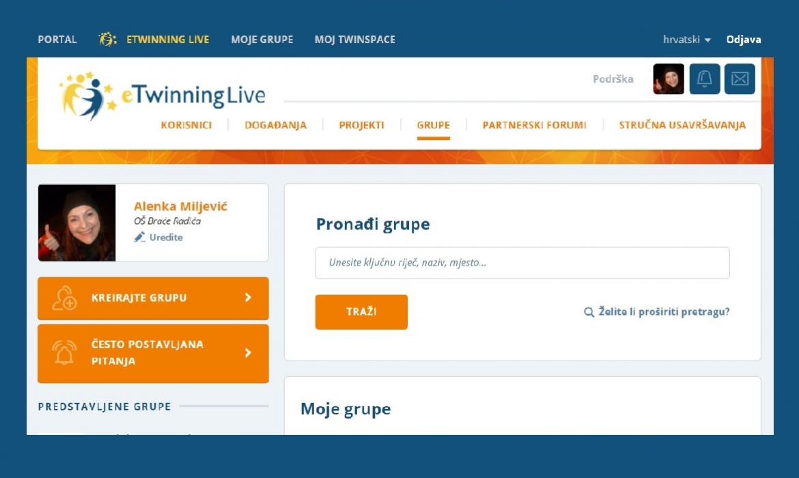Open the user avatar in header

pyautogui.click(x=669, y=79)
